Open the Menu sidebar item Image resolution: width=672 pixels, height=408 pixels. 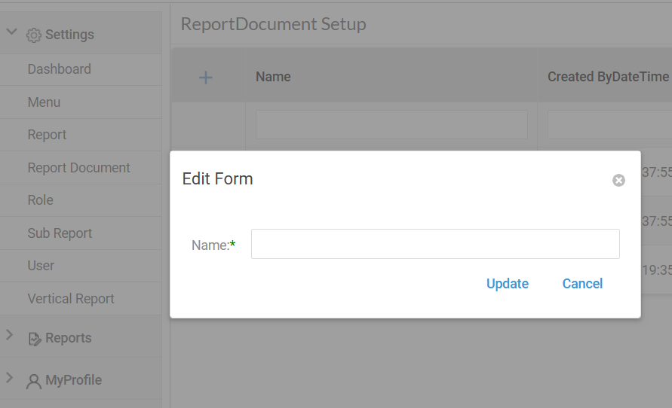click(x=44, y=102)
